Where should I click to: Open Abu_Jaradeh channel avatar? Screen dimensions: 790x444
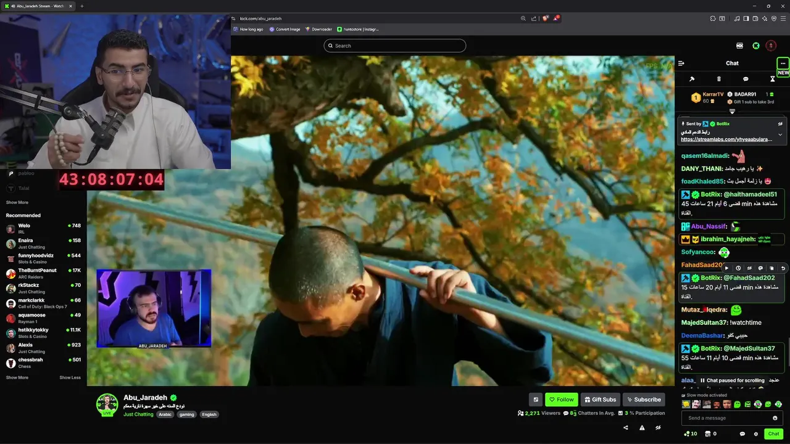pos(107,404)
